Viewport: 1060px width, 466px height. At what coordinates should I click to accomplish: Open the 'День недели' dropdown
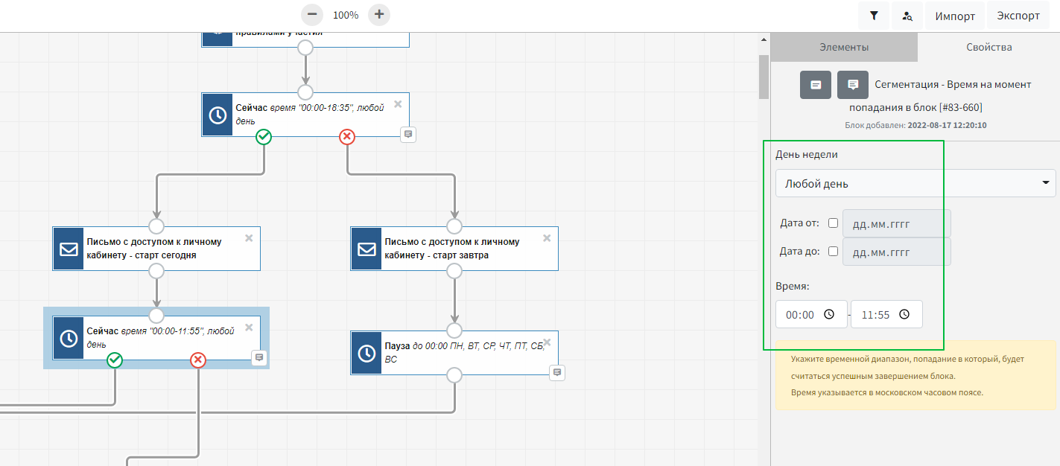(x=915, y=183)
